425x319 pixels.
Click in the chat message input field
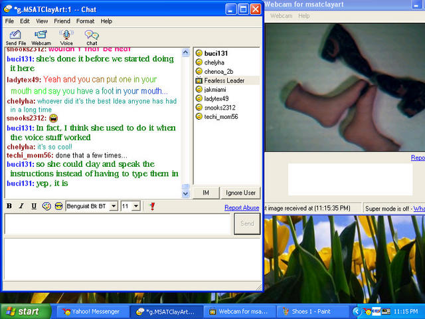118,224
